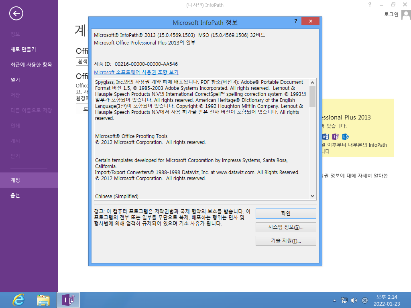Open Internet Explorer from the taskbar
411x308 pixels.
click(18, 300)
